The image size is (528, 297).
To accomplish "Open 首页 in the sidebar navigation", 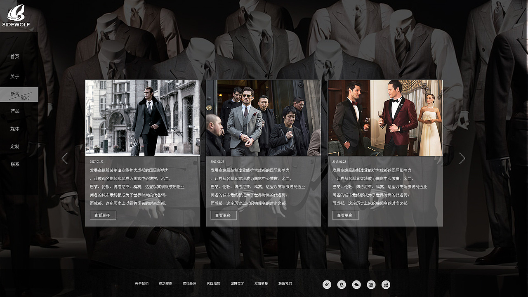I will pos(15,57).
